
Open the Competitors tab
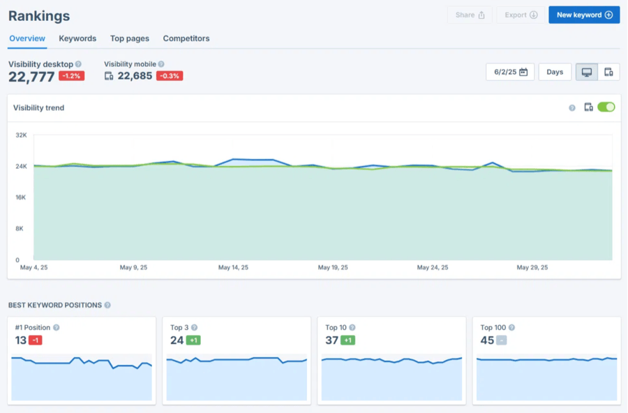coord(186,39)
